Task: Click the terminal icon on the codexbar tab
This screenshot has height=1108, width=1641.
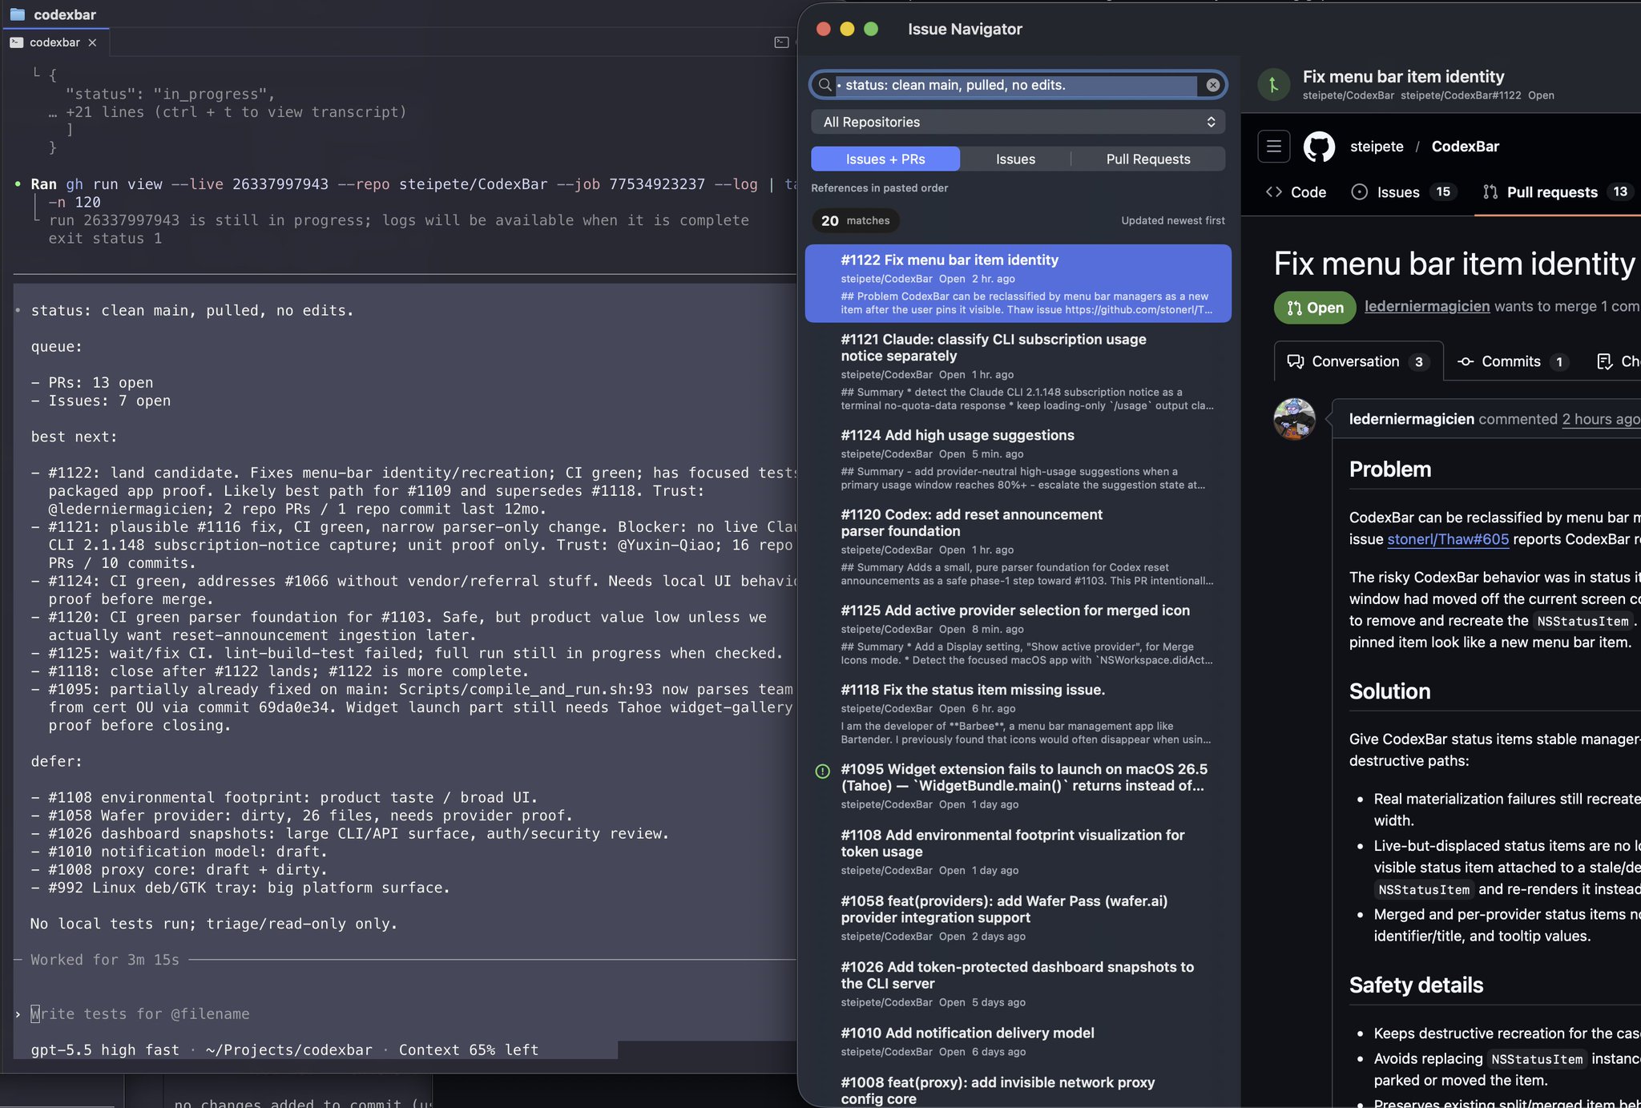Action: point(16,42)
